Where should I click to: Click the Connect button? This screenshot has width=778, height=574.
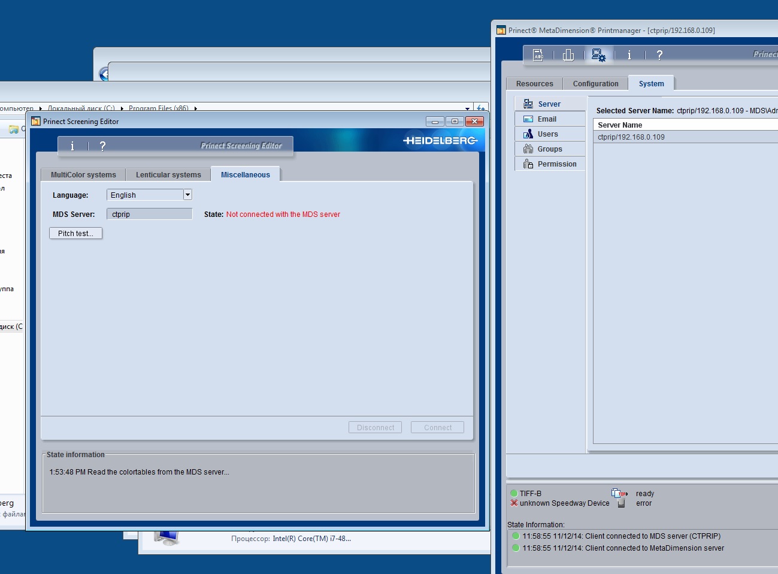pos(438,428)
